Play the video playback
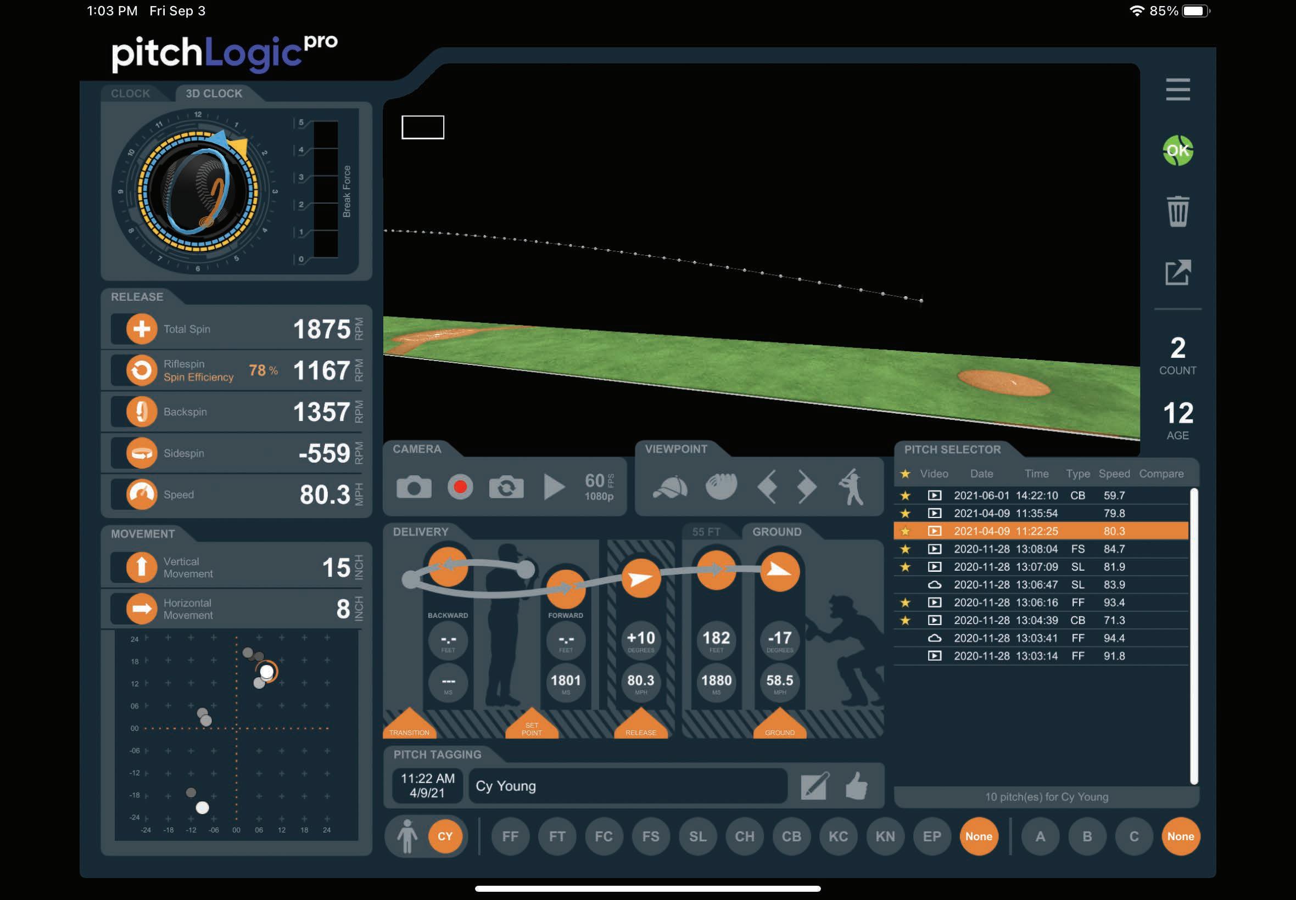Screen dimensions: 1296x900 554,487
